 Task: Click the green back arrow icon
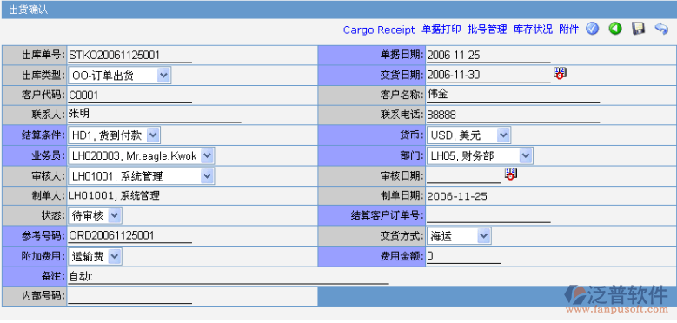pos(614,29)
